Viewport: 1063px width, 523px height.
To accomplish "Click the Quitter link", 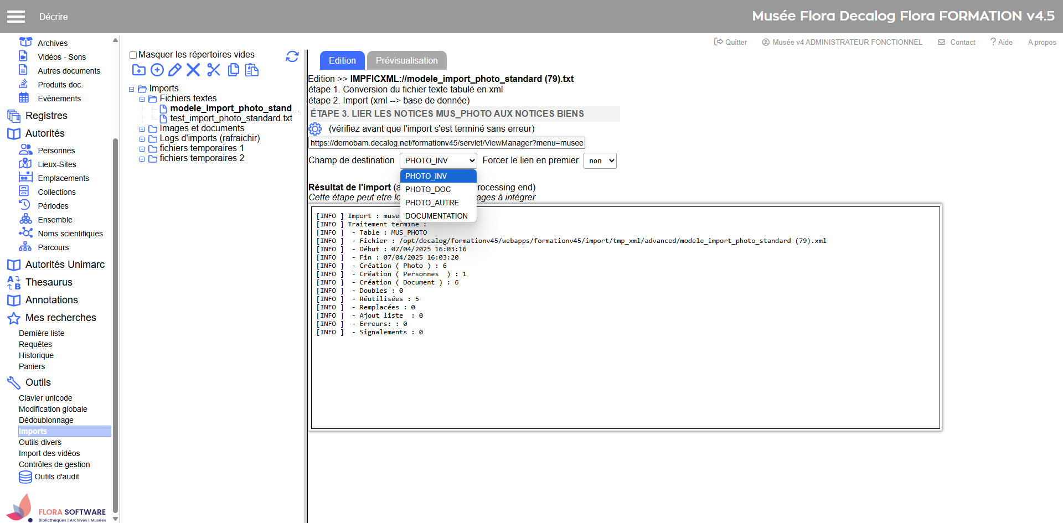I will tap(730, 42).
